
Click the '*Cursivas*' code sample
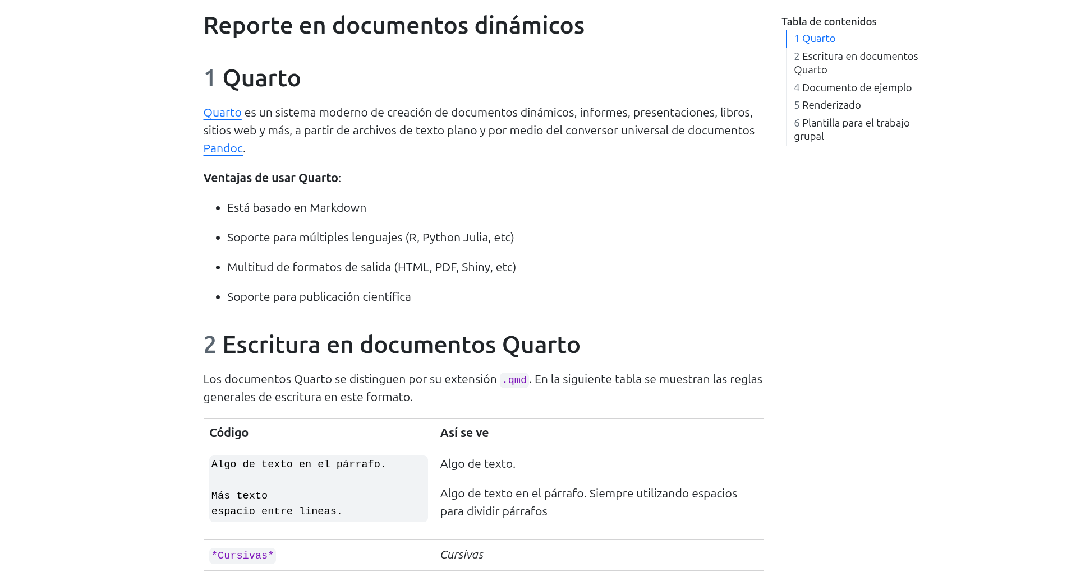[242, 556]
